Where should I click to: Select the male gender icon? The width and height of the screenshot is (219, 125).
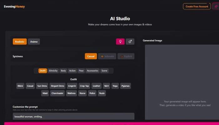pos(130,42)
